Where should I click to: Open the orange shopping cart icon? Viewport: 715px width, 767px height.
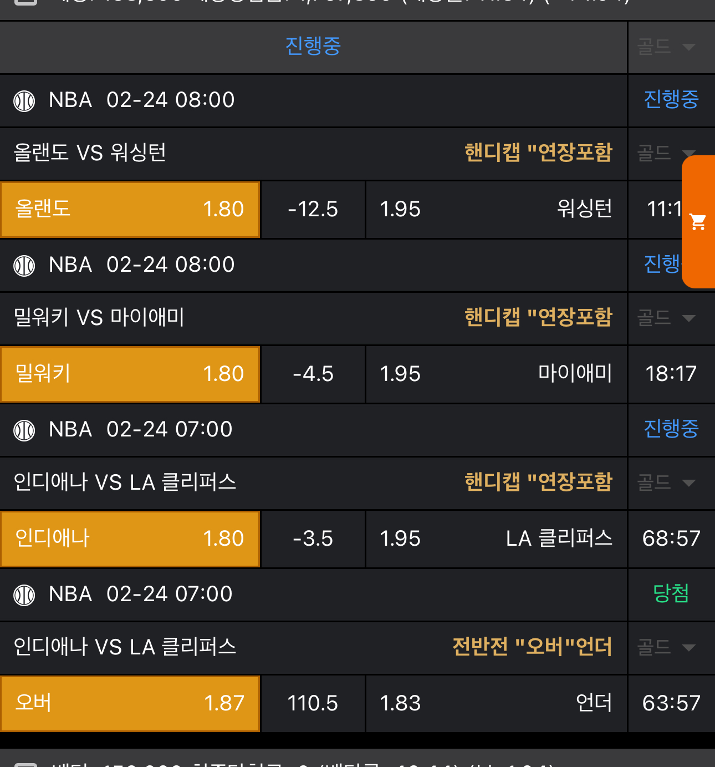click(x=698, y=222)
